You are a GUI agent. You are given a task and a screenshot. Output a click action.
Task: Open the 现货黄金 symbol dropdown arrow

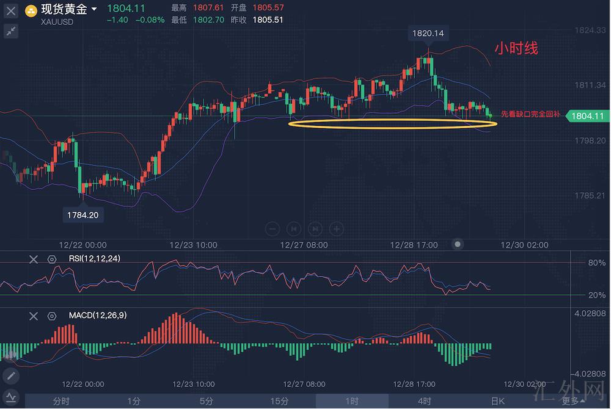(94, 9)
